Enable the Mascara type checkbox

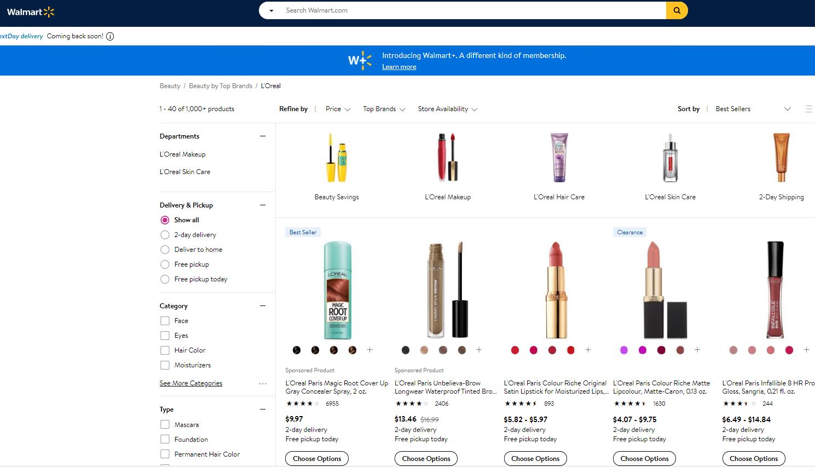pyautogui.click(x=165, y=424)
